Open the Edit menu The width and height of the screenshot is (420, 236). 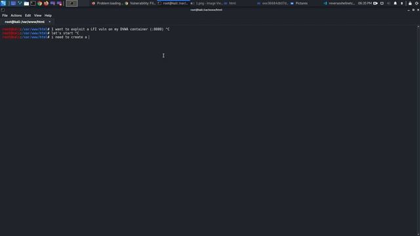pos(28,16)
